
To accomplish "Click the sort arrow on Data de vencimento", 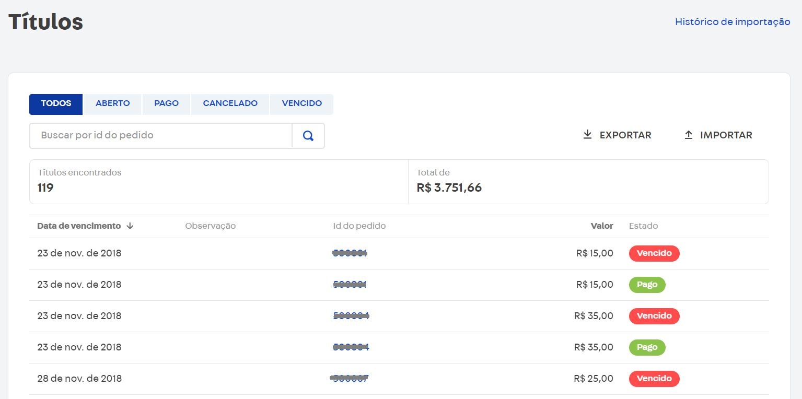I will pos(130,226).
